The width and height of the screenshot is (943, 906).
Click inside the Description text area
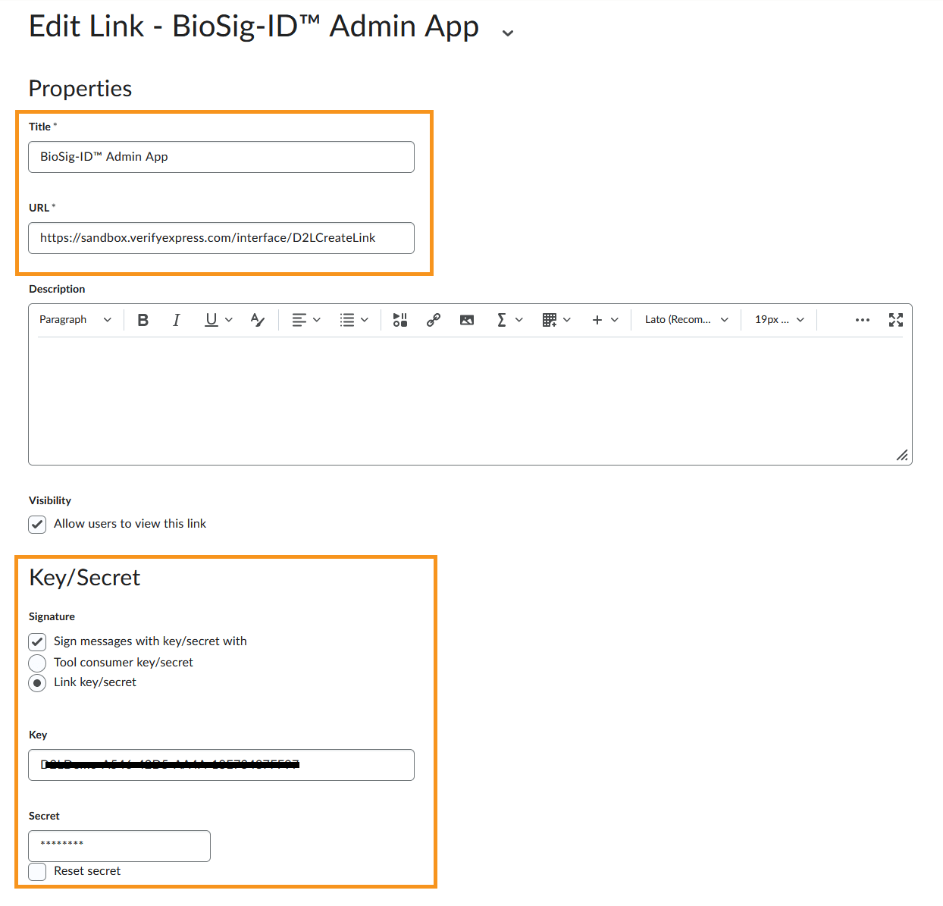point(470,400)
